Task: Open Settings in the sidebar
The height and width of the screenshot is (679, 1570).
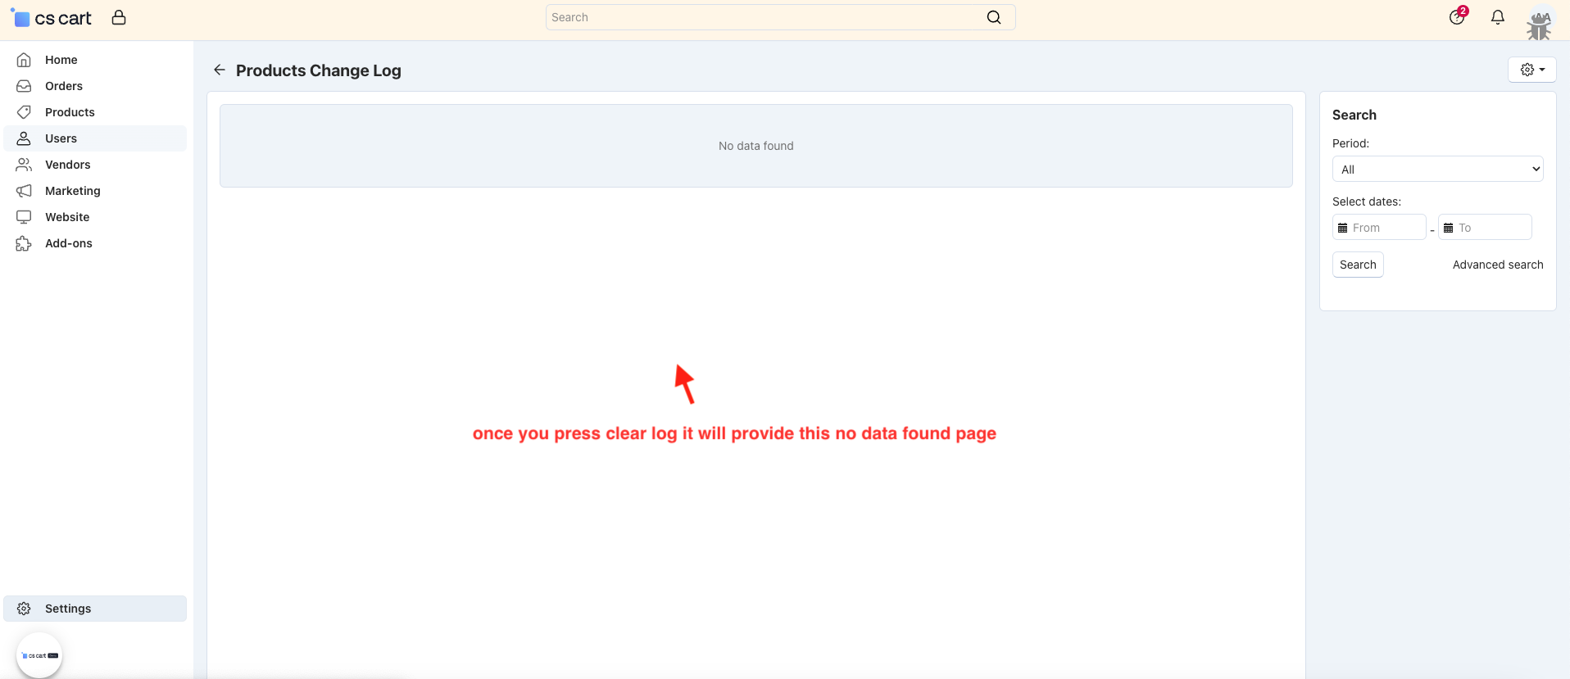Action: click(95, 609)
